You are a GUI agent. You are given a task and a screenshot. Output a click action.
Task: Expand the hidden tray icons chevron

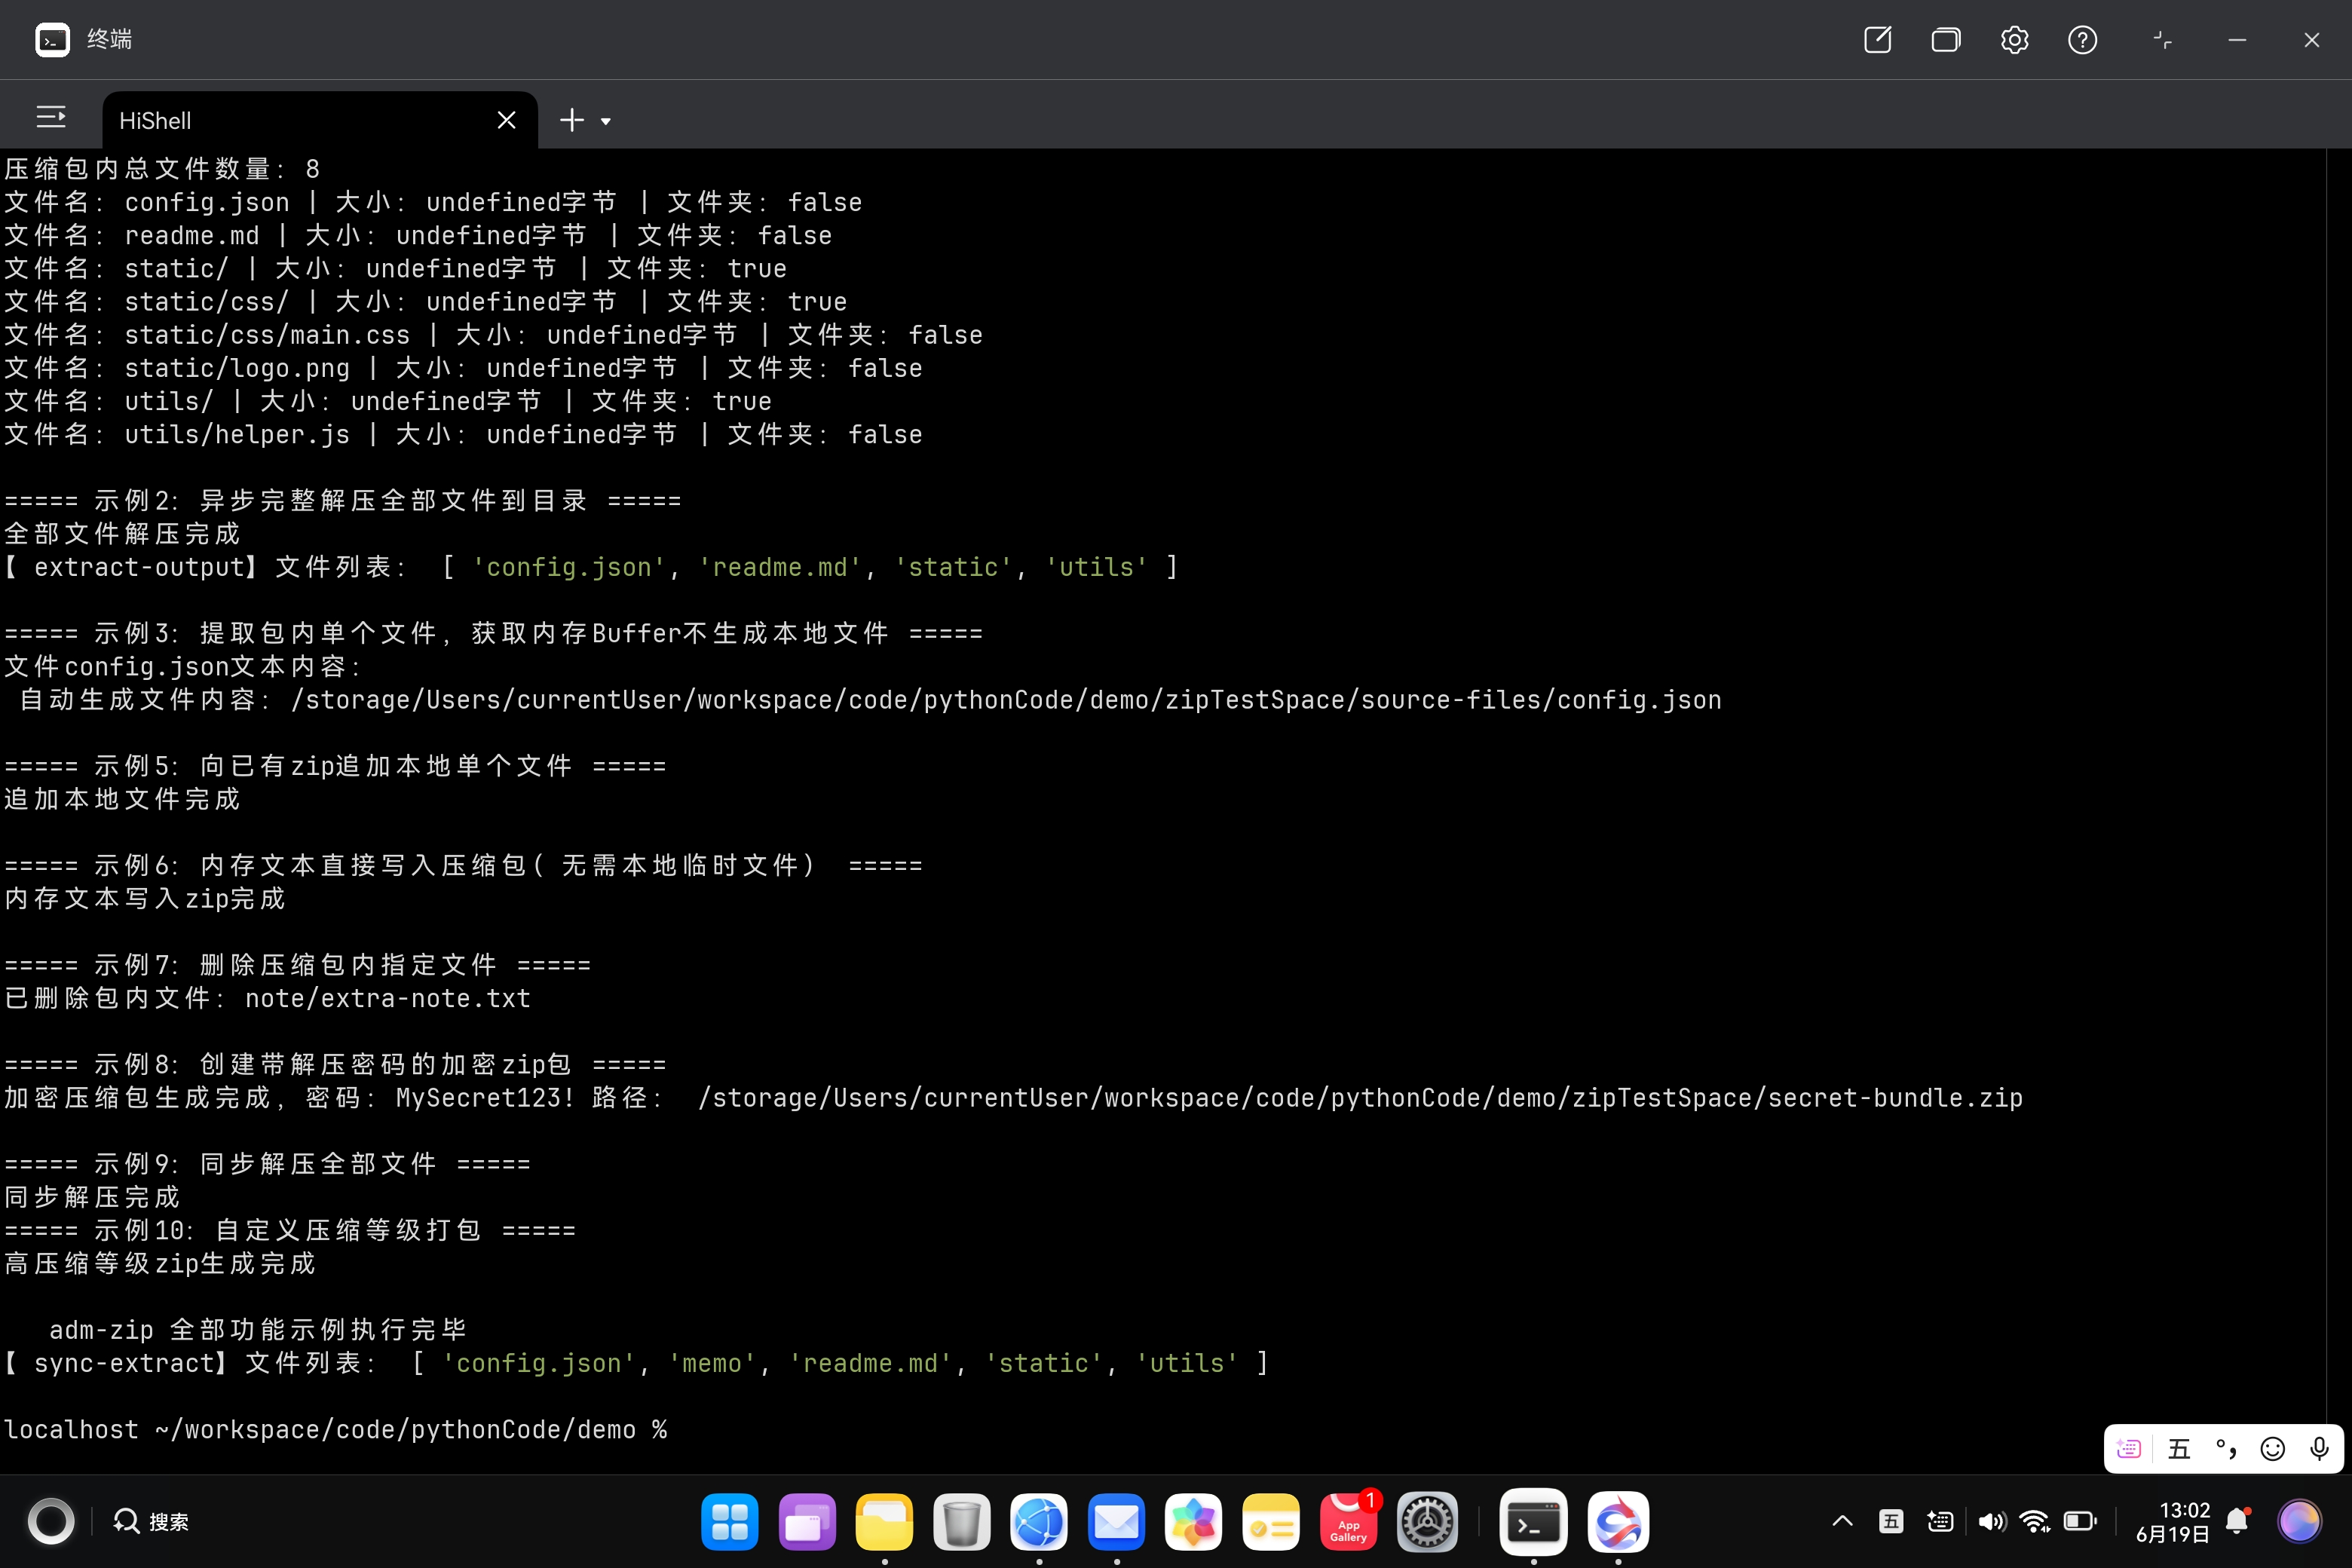[1842, 1521]
